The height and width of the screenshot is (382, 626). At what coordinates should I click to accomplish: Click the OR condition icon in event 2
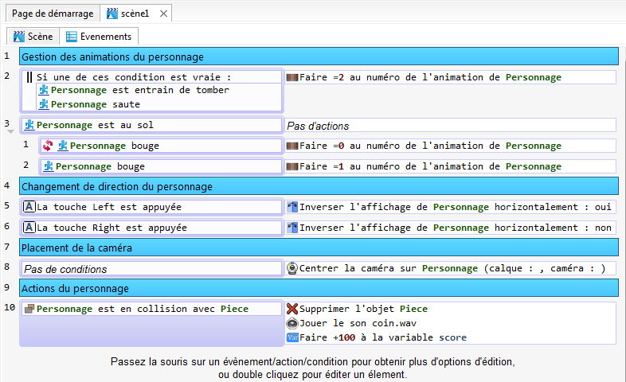29,77
